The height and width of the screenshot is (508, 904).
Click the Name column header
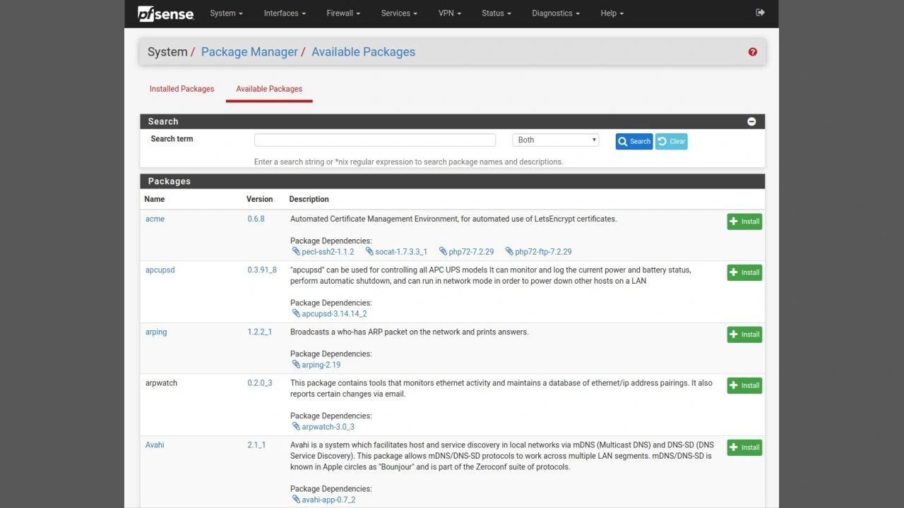point(155,199)
